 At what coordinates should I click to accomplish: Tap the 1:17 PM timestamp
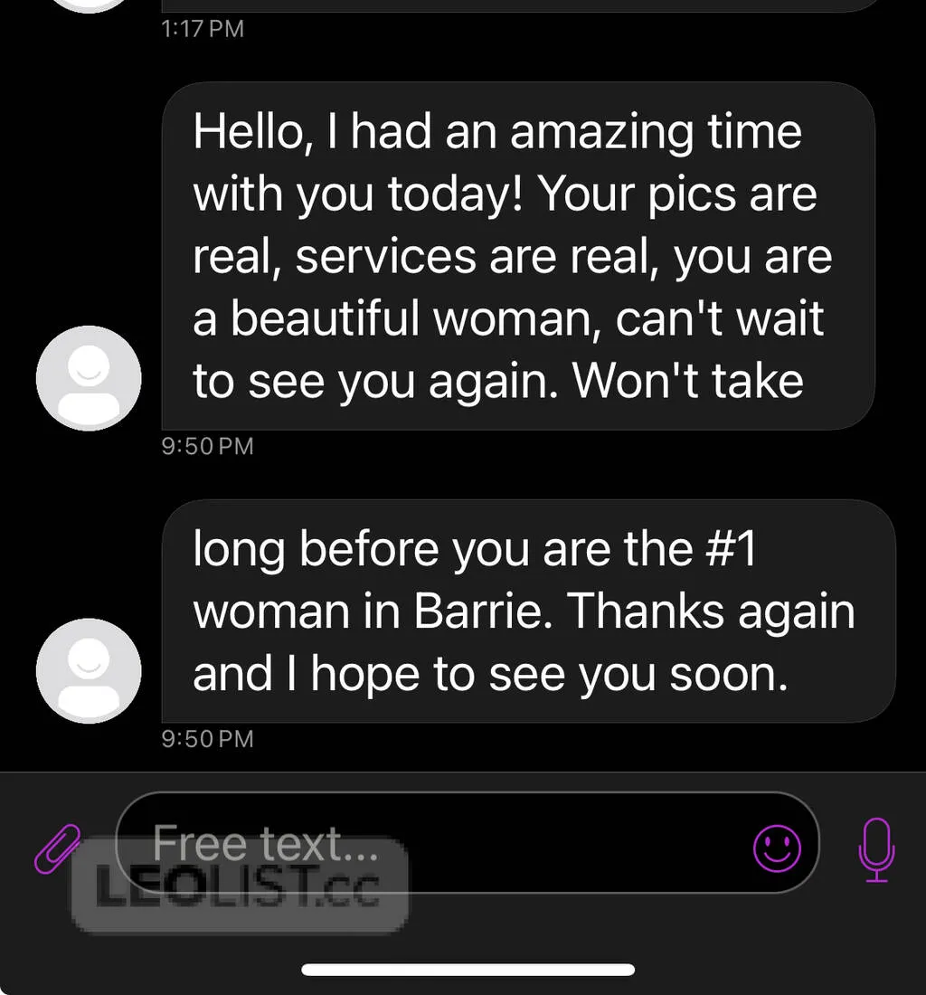click(203, 29)
